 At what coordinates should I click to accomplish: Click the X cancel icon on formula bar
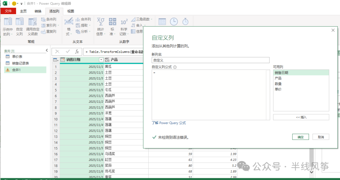57,52
